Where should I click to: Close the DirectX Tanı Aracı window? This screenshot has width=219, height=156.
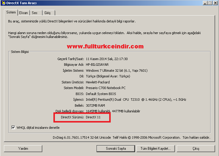[x=215, y=3]
